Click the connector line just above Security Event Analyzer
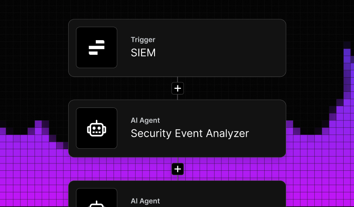 click(x=177, y=97)
